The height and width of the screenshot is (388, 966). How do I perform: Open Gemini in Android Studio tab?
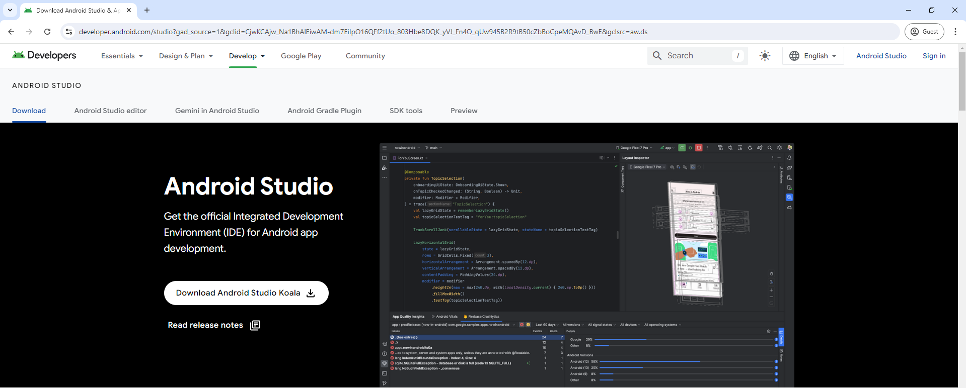pos(217,111)
